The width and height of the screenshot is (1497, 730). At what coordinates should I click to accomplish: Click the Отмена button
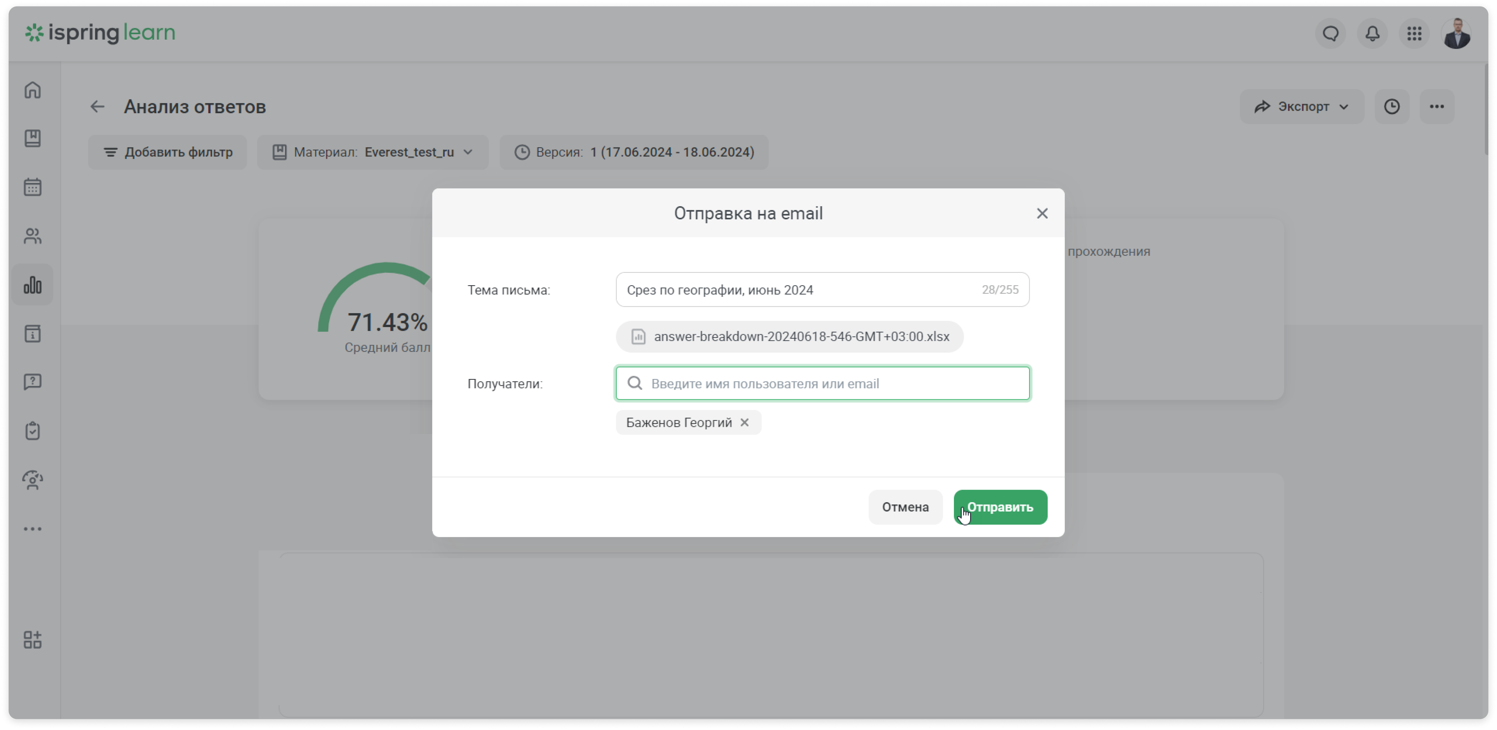905,507
